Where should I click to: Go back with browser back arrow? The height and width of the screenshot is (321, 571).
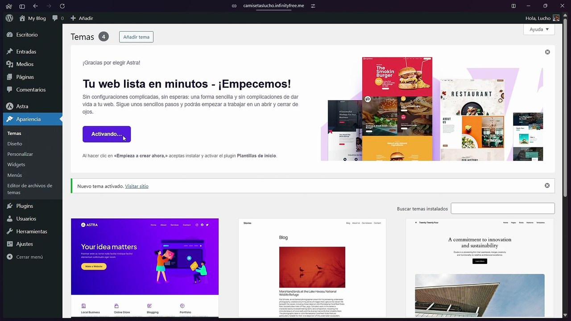tap(35, 6)
